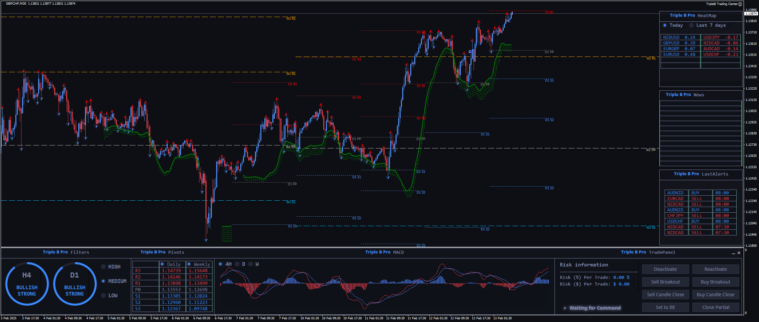Click the D1 bullish strength gauge
Image resolution: width=759 pixels, height=322 pixels.
pyautogui.click(x=75, y=284)
